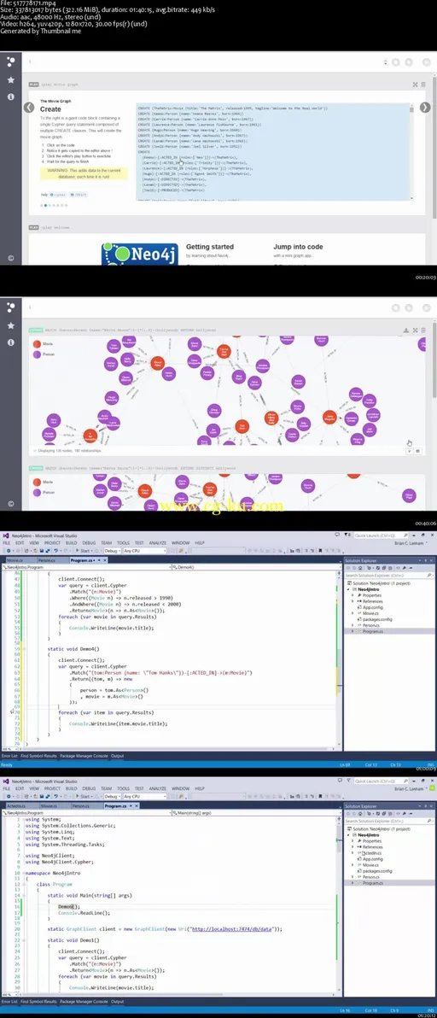Click the purple Person legend swatch in the RETURN DISTINCT result
This screenshot has width=437, height=1018.
click(x=37, y=493)
